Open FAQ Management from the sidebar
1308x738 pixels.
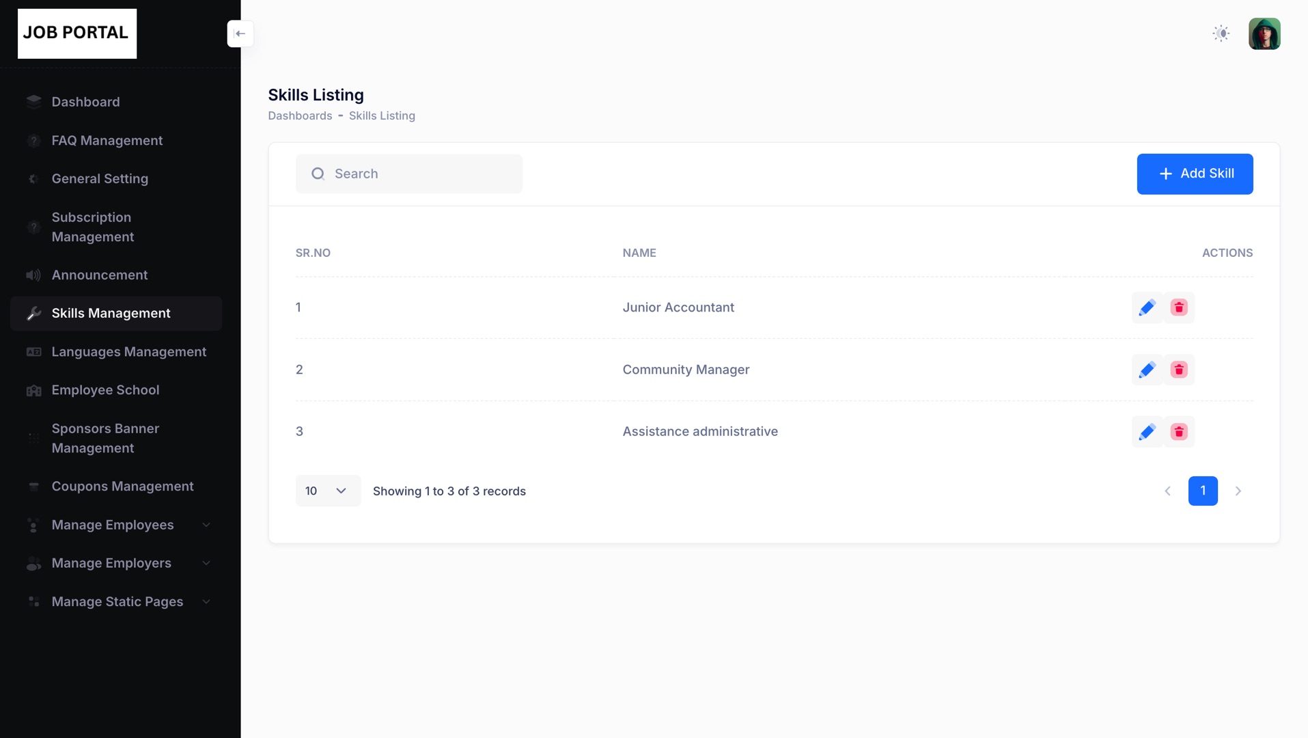click(x=107, y=140)
